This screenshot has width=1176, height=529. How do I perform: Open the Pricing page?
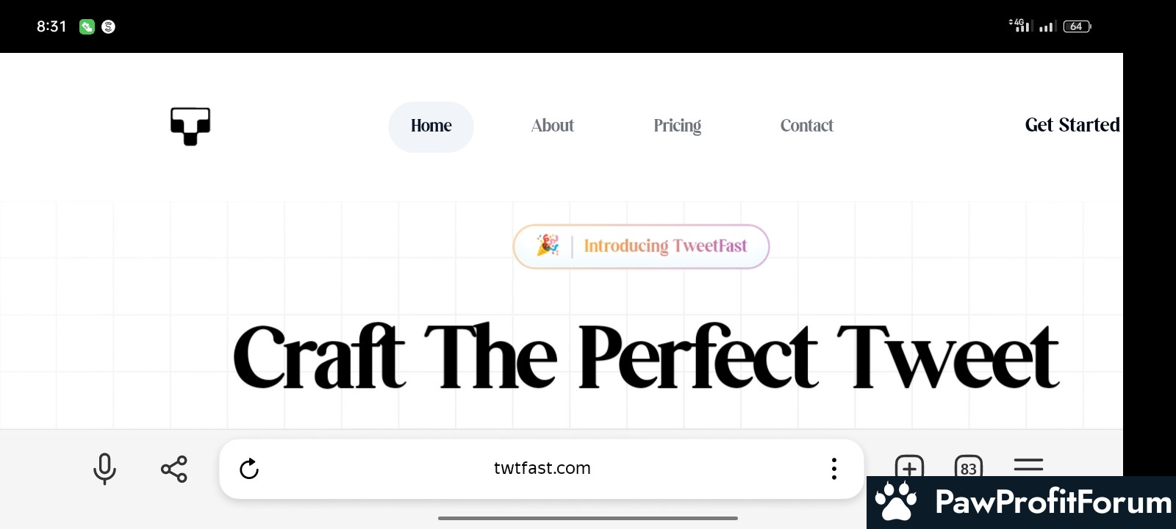[677, 126]
